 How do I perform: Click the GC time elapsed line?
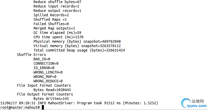tap(57, 33)
